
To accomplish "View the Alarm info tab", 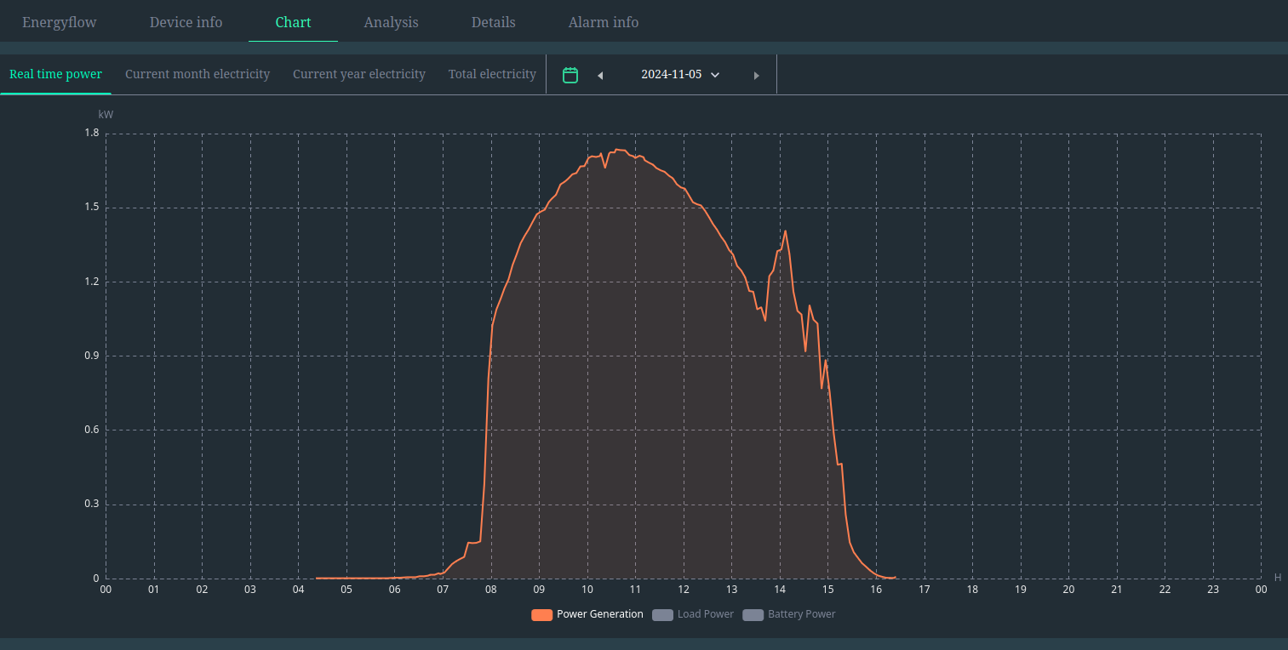I will click(603, 22).
